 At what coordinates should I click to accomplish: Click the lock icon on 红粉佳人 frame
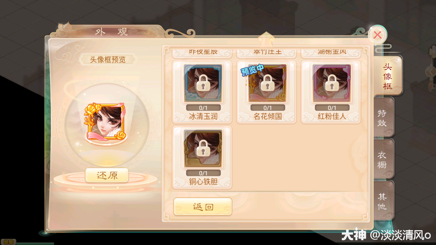332,83
